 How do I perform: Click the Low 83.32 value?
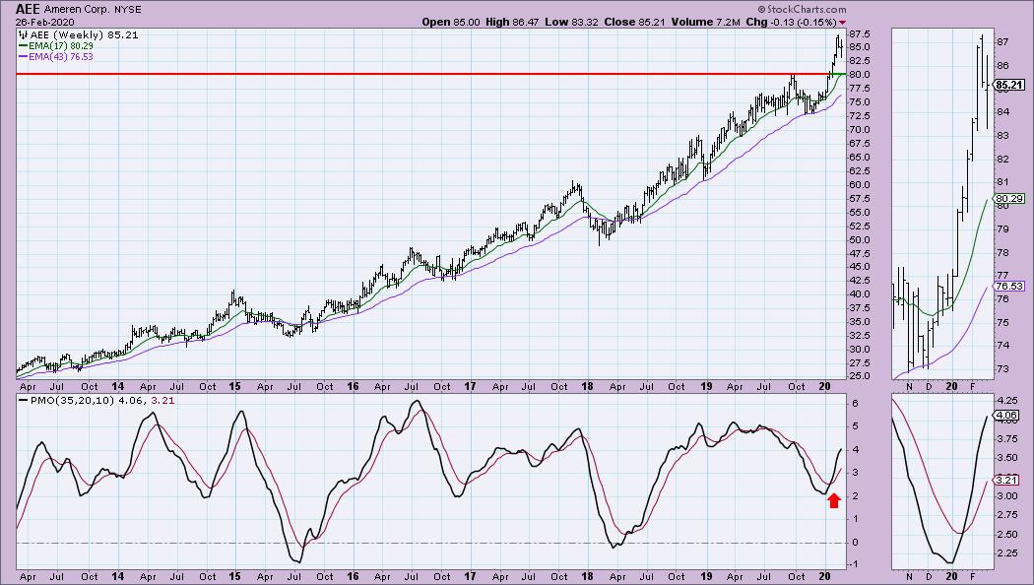click(571, 22)
